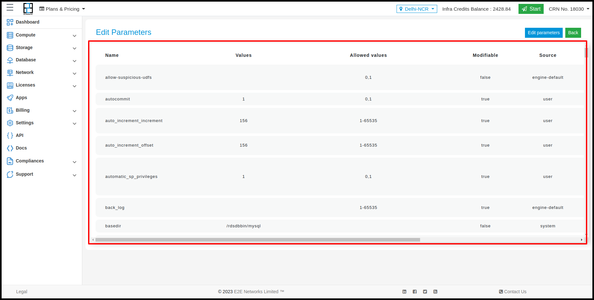Click the Source column header
The width and height of the screenshot is (594, 300).
[548, 55]
